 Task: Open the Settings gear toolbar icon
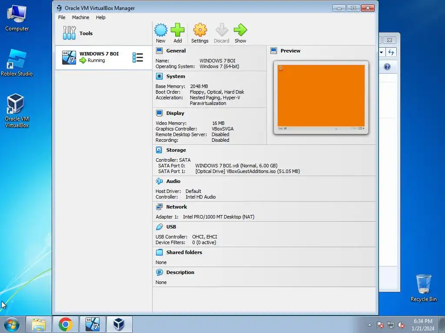point(200,30)
